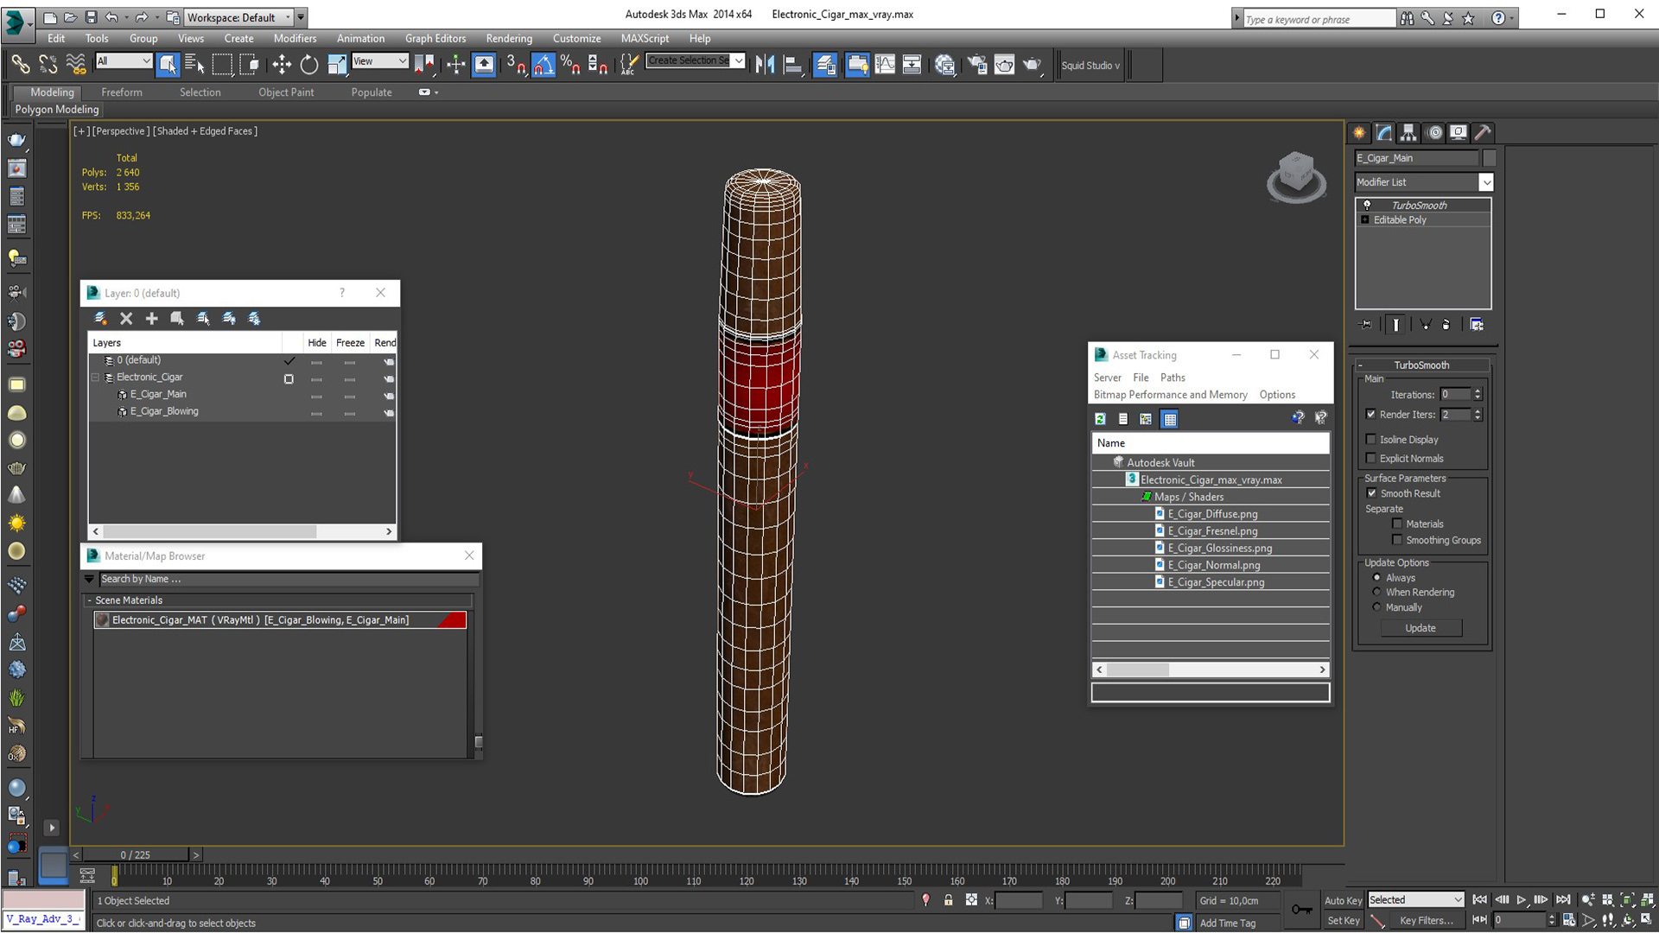The image size is (1659, 933).
Task: Click the Update button
Action: tap(1421, 629)
